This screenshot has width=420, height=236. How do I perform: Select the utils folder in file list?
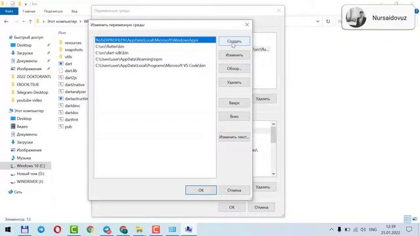point(68,57)
